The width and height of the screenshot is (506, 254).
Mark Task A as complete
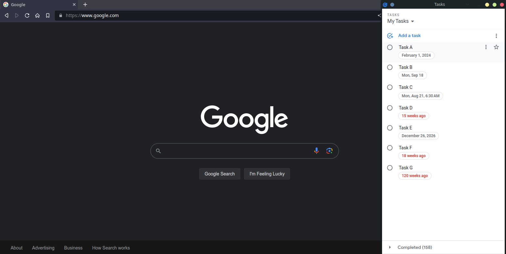390,47
